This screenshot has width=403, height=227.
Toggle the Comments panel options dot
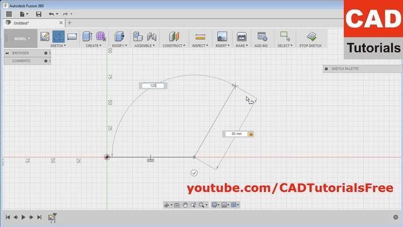[x=46, y=61]
